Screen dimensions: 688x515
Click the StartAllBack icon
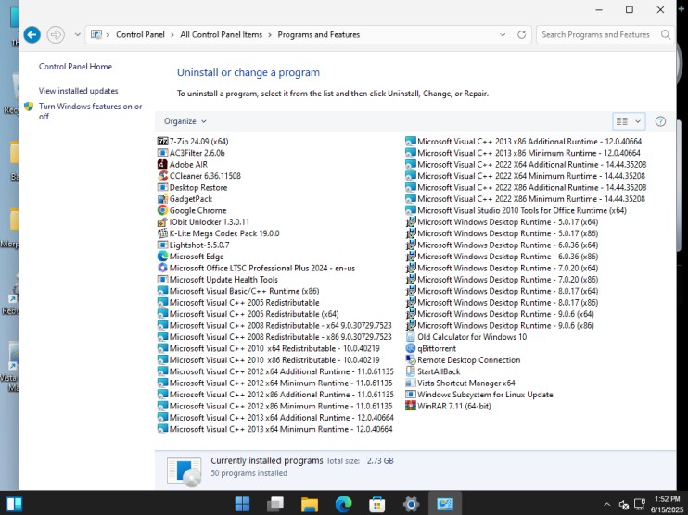(x=410, y=371)
